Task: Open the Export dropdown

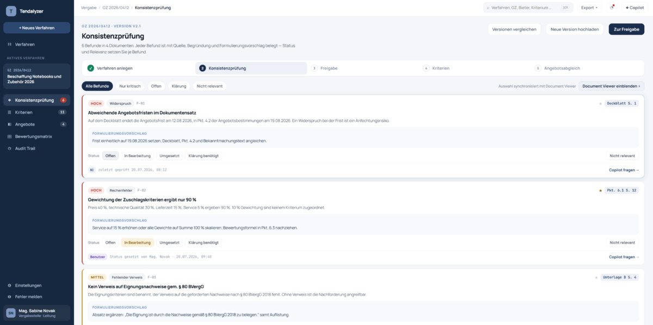Action: point(589,8)
